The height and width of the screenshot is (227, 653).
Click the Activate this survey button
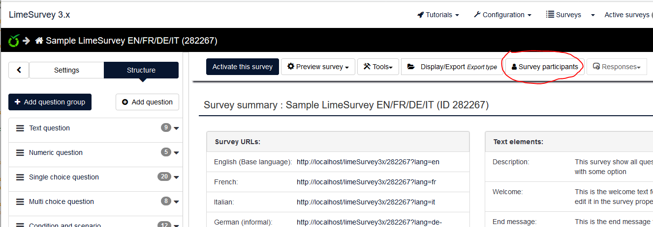[x=242, y=67]
